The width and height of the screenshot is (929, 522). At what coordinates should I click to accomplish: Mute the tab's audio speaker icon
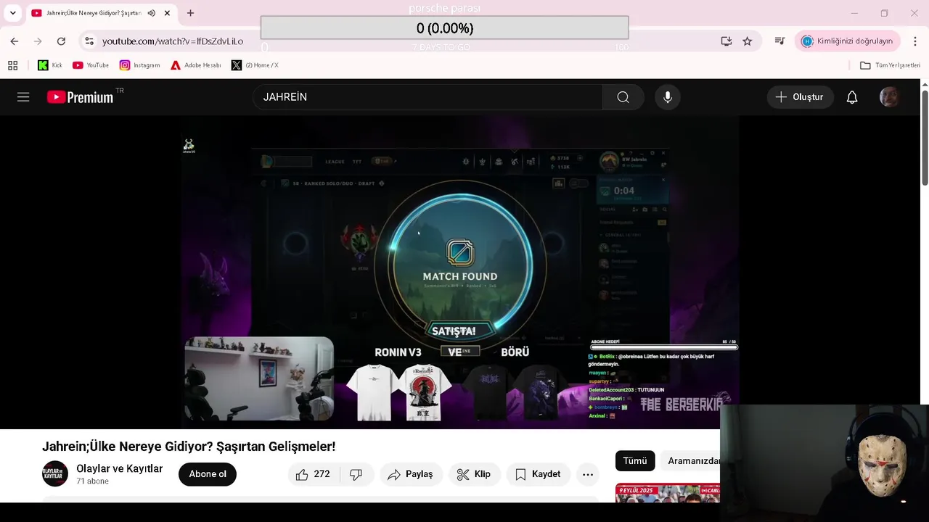(x=151, y=13)
